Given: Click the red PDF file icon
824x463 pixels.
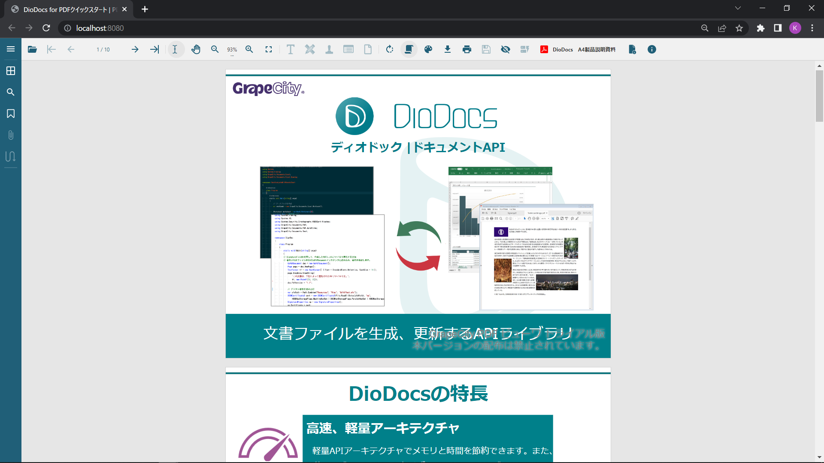Looking at the screenshot, I should [x=544, y=49].
